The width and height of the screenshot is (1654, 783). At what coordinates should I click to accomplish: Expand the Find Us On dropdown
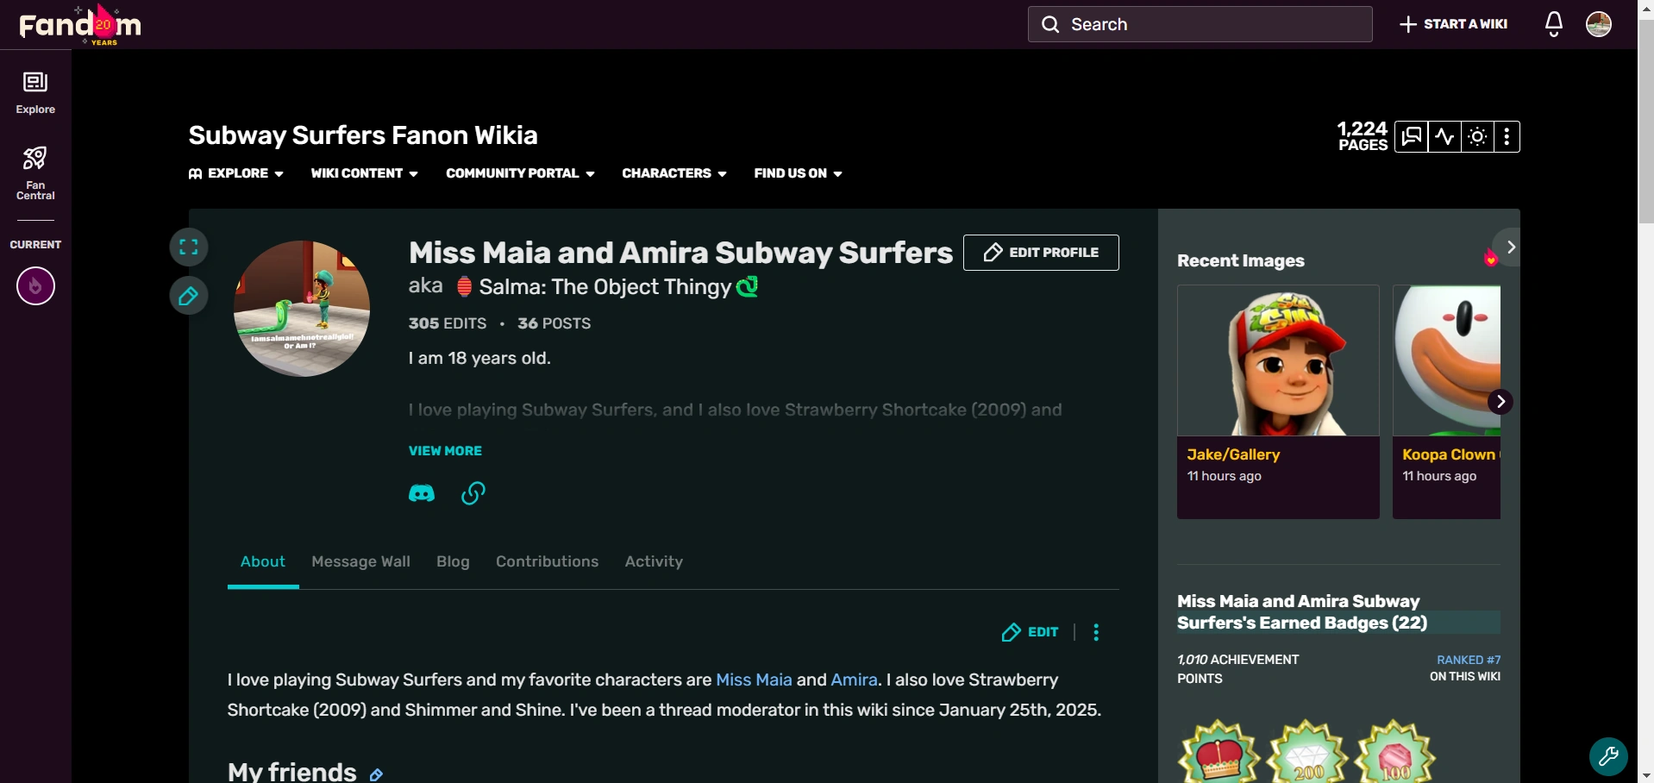coord(797,173)
